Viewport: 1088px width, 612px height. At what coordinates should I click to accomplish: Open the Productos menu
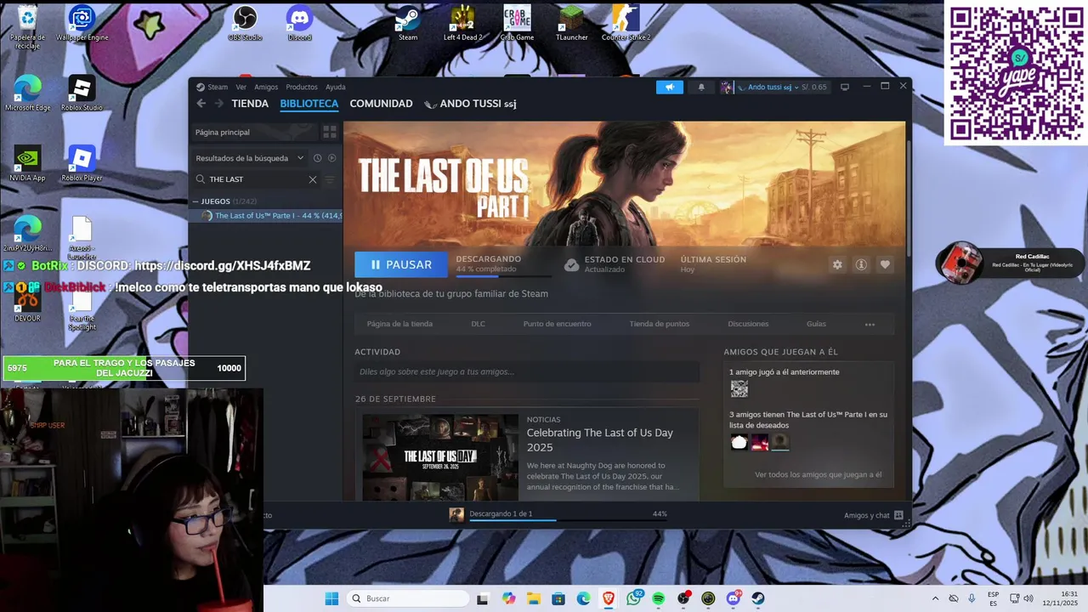(x=302, y=87)
